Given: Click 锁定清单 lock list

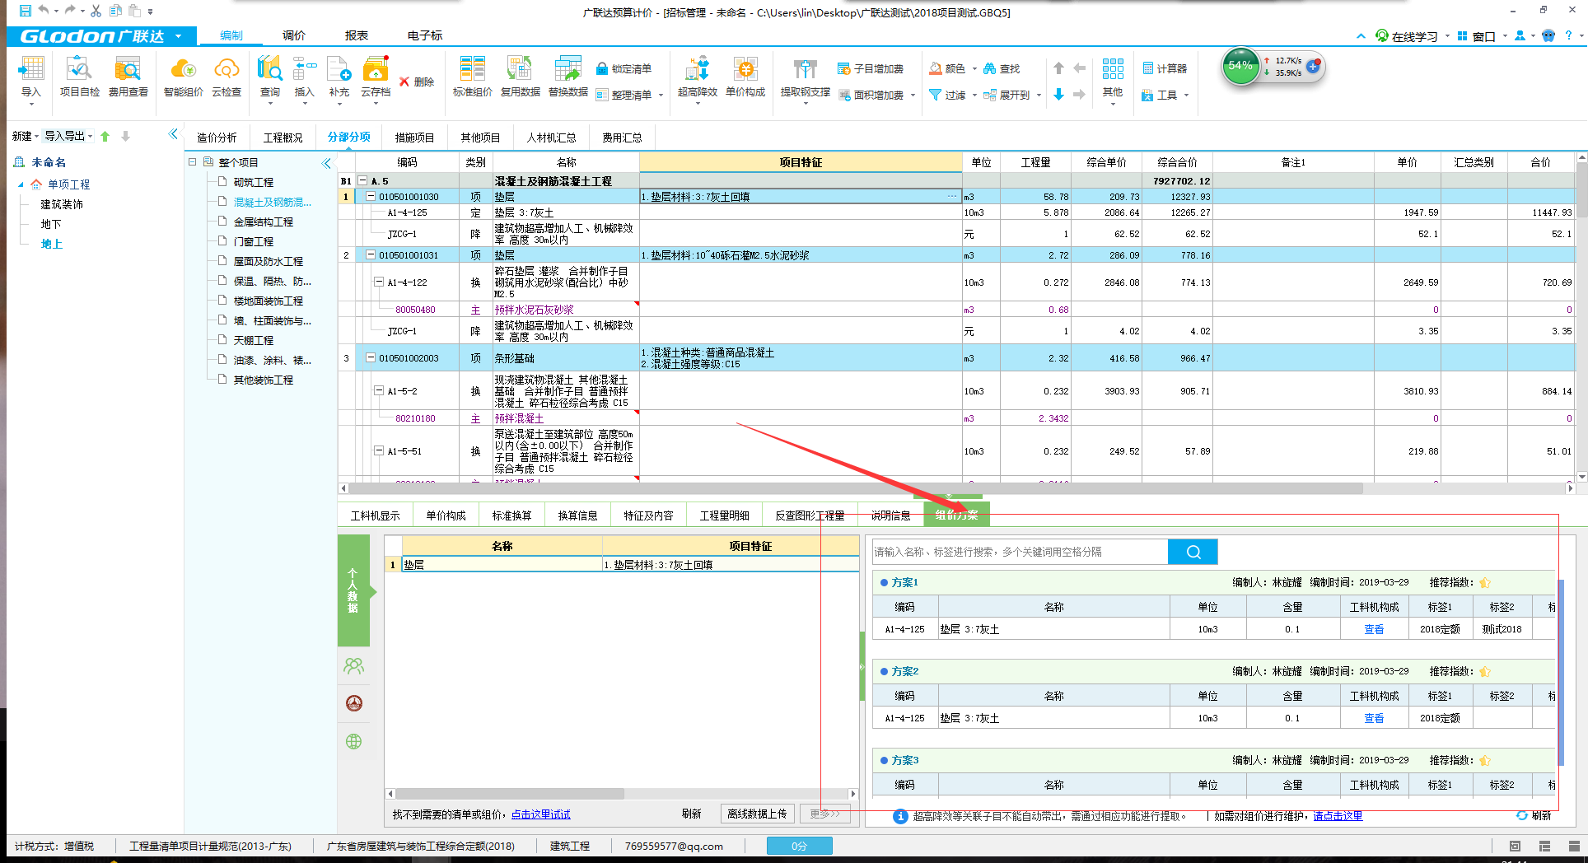Looking at the screenshot, I should tap(624, 69).
